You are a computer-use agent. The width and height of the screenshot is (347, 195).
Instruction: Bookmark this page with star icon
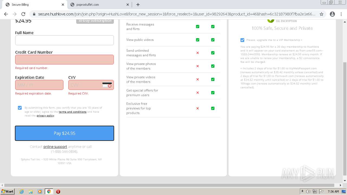click(322, 14)
